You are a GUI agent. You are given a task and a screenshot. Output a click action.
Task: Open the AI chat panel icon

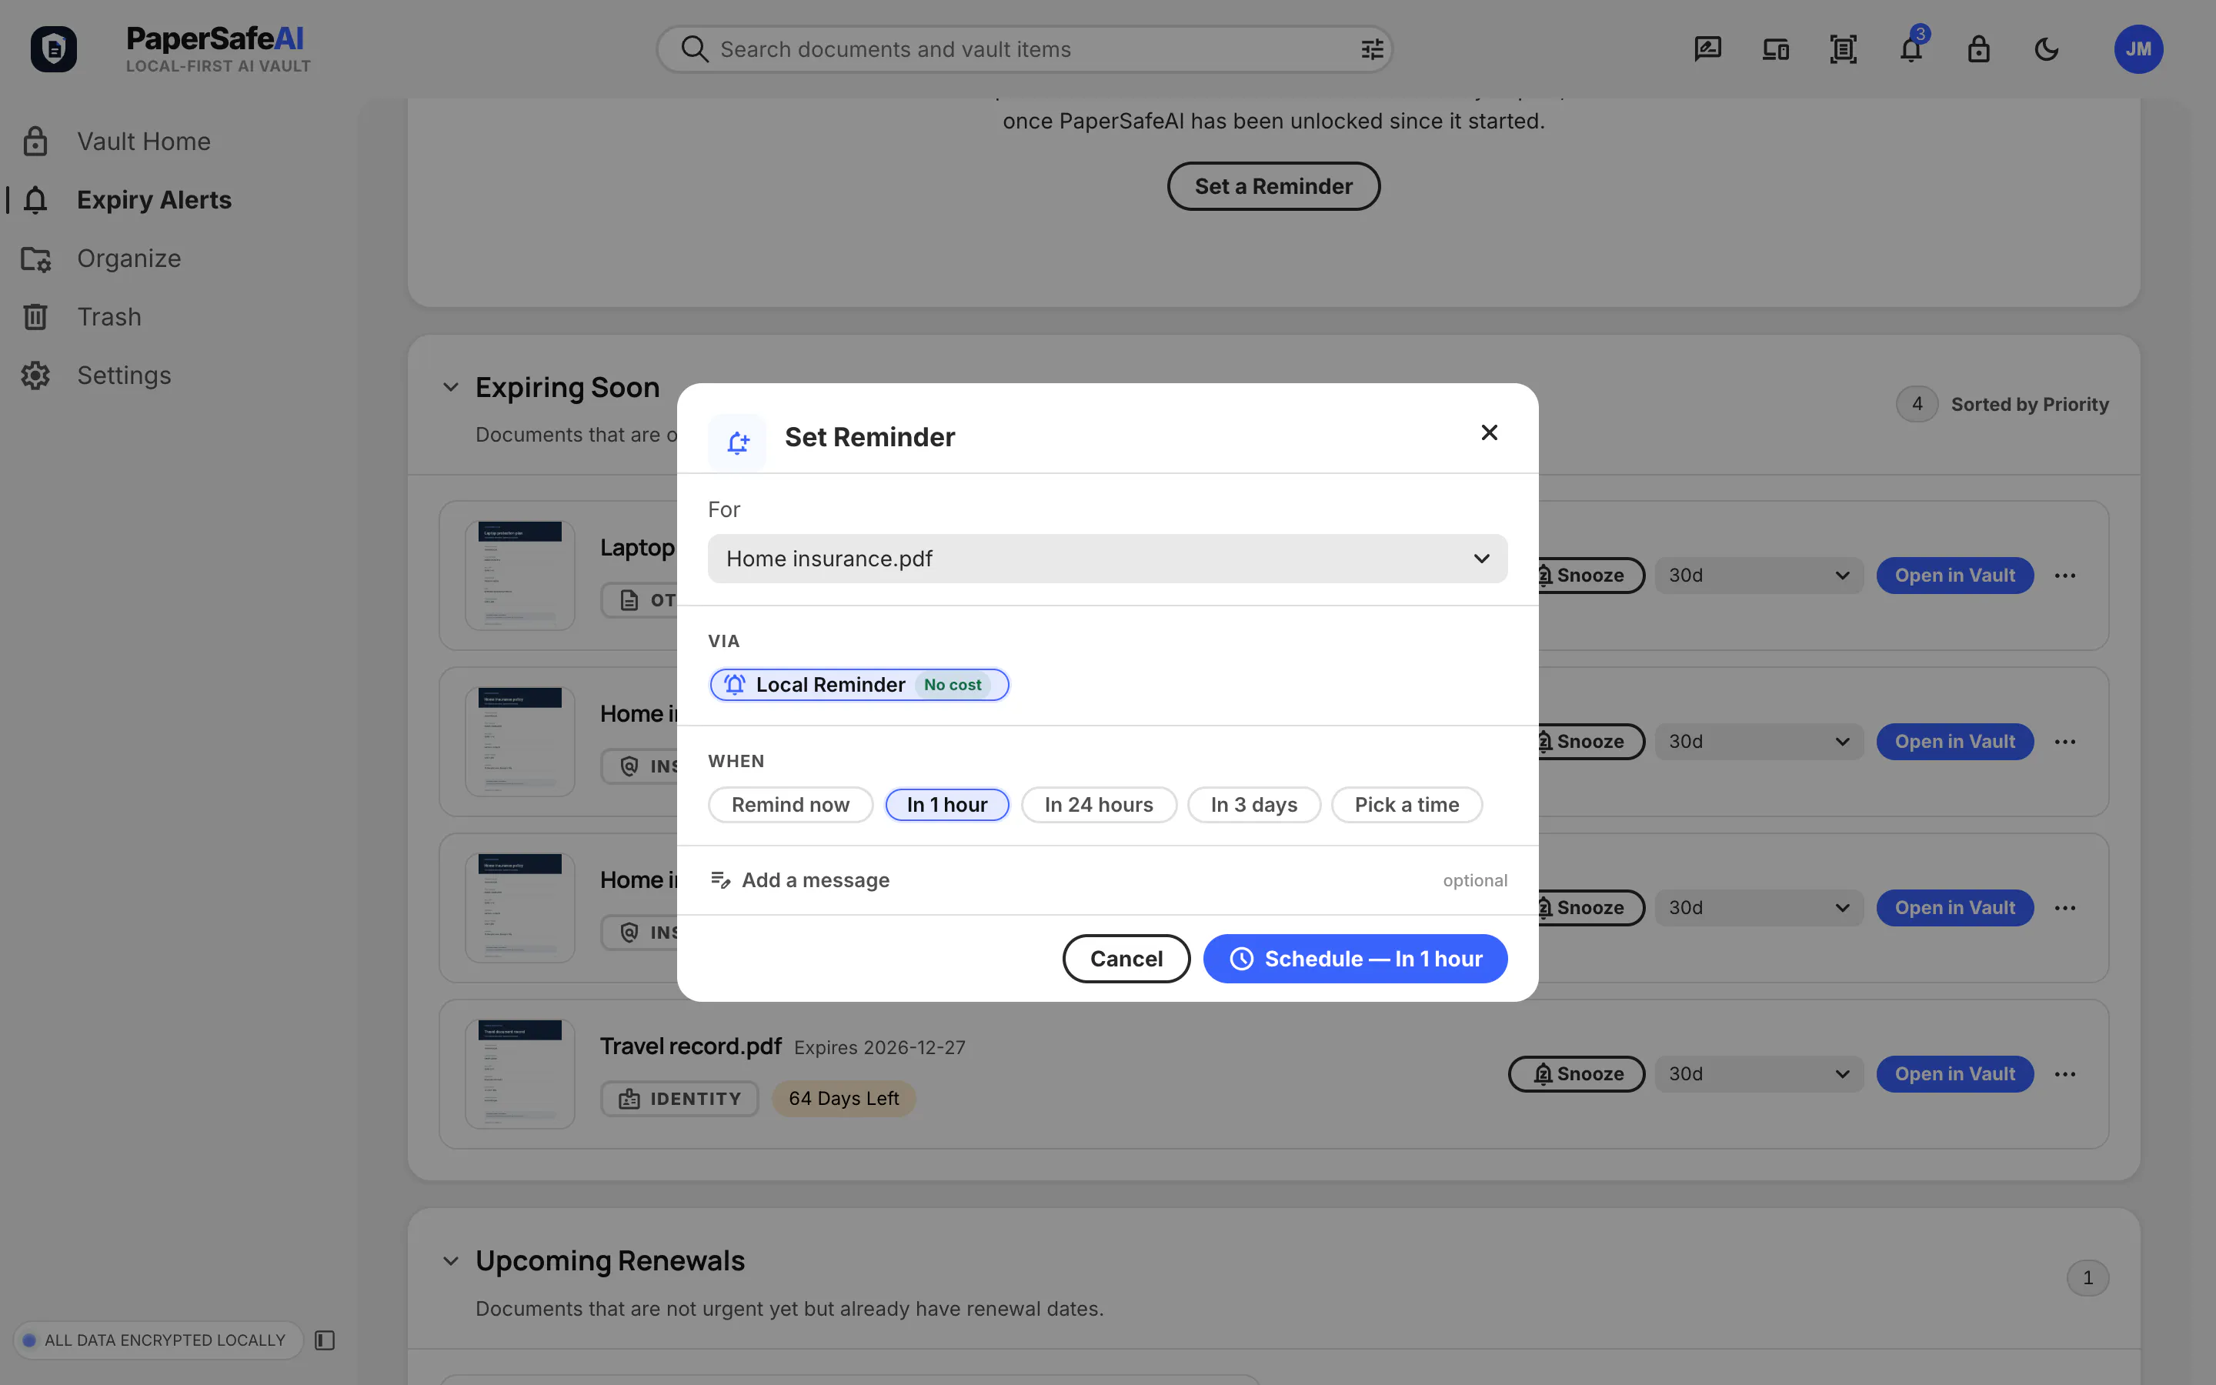[1708, 49]
